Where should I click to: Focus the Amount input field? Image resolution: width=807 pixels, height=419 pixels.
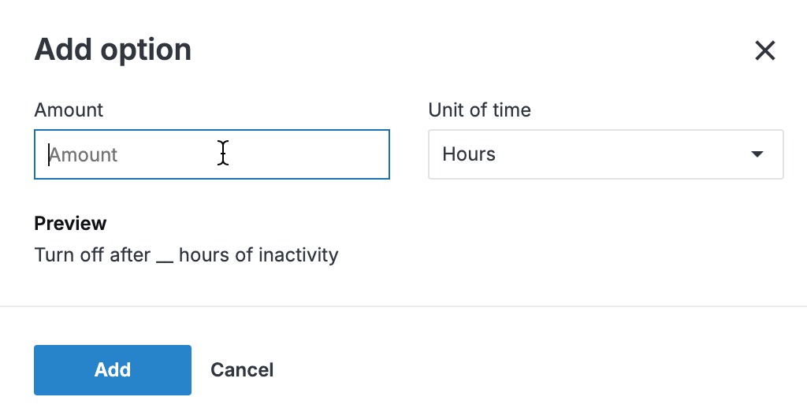pos(211,154)
